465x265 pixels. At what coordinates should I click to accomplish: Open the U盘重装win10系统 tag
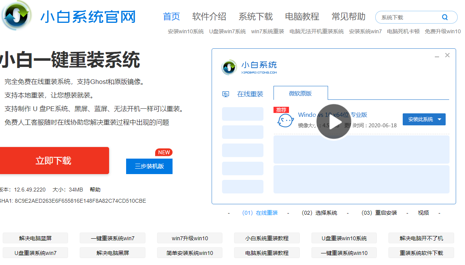[344, 238]
